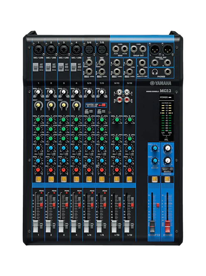Click the PHONES output jack
The height and width of the screenshot is (276, 206).
coord(167,72)
